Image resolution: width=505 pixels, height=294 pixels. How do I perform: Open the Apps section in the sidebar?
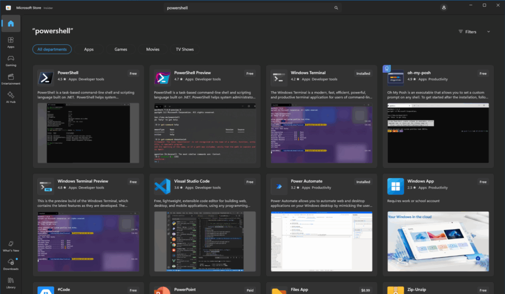click(11, 42)
